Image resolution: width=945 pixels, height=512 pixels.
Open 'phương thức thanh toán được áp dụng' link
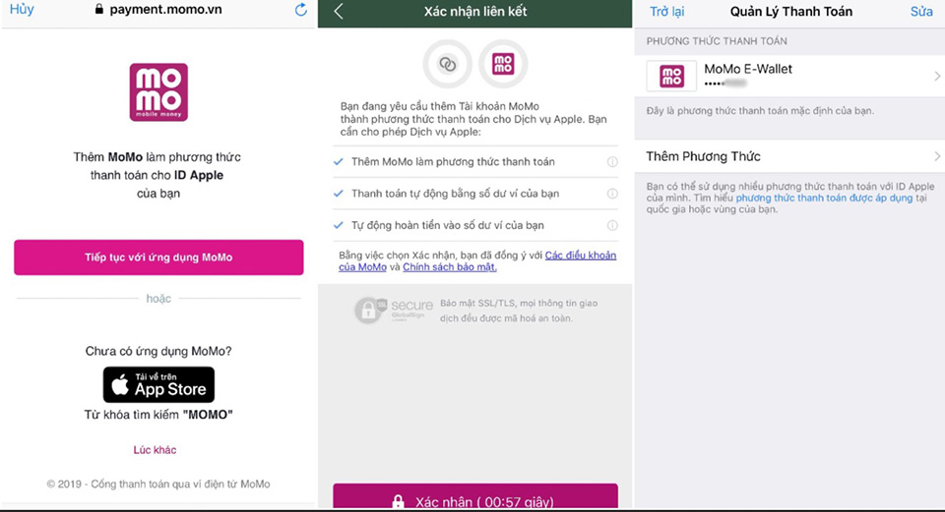click(x=824, y=198)
